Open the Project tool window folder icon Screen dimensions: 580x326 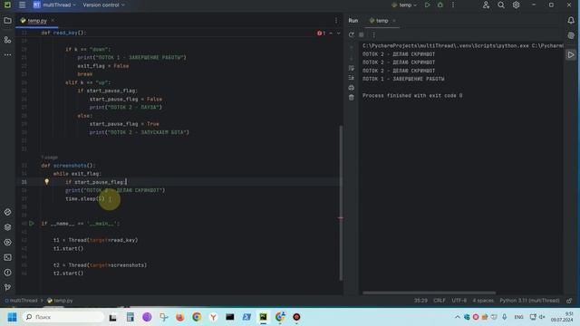click(7, 21)
